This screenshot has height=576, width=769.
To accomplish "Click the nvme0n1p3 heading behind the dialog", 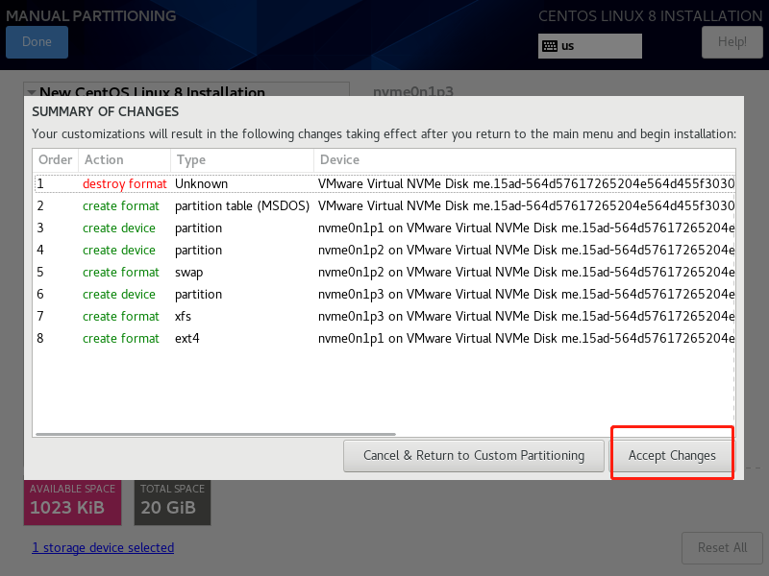I will click(x=413, y=91).
